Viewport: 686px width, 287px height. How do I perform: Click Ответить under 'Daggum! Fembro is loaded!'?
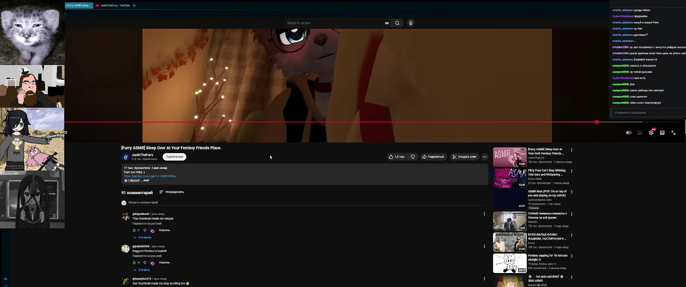coord(164,262)
